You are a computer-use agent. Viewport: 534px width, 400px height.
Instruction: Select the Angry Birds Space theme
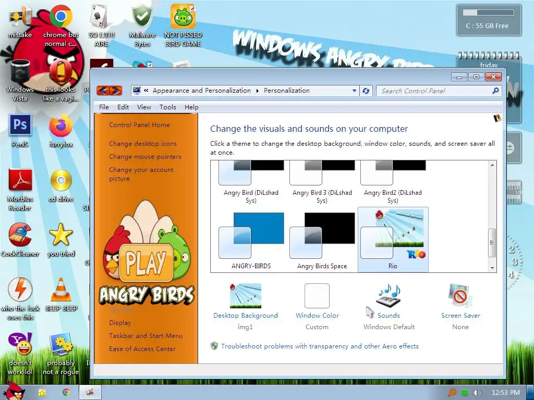pyautogui.click(x=322, y=240)
